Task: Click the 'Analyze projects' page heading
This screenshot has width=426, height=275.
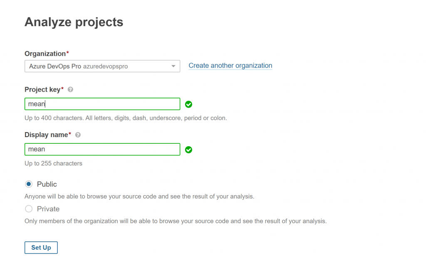Action: coord(74,22)
